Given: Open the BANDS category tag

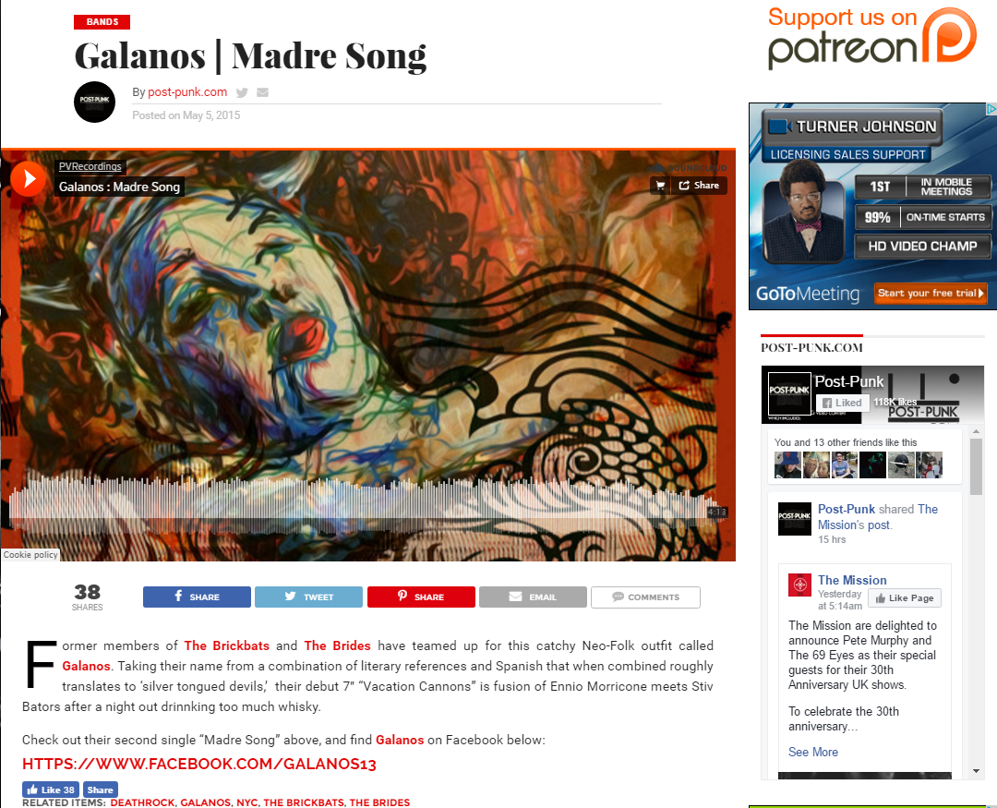Looking at the screenshot, I should [102, 21].
